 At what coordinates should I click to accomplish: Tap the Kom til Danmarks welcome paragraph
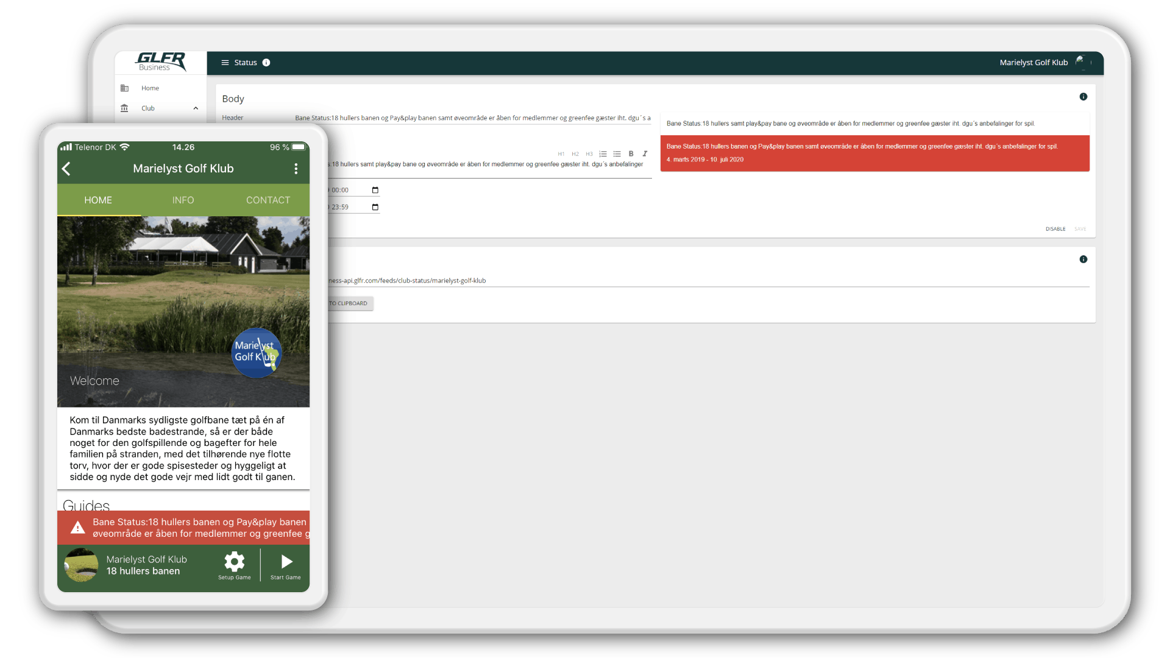pyautogui.click(x=183, y=448)
